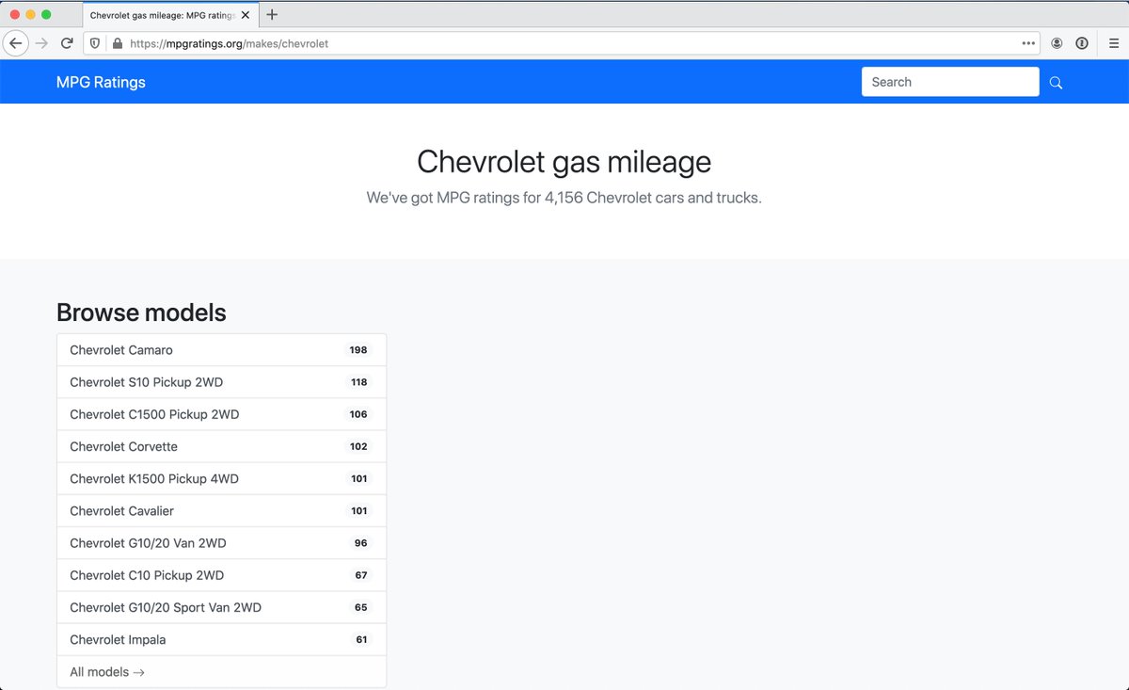
Task: Open Chevrolet G10/20 Van 2WD link
Action: pos(221,543)
